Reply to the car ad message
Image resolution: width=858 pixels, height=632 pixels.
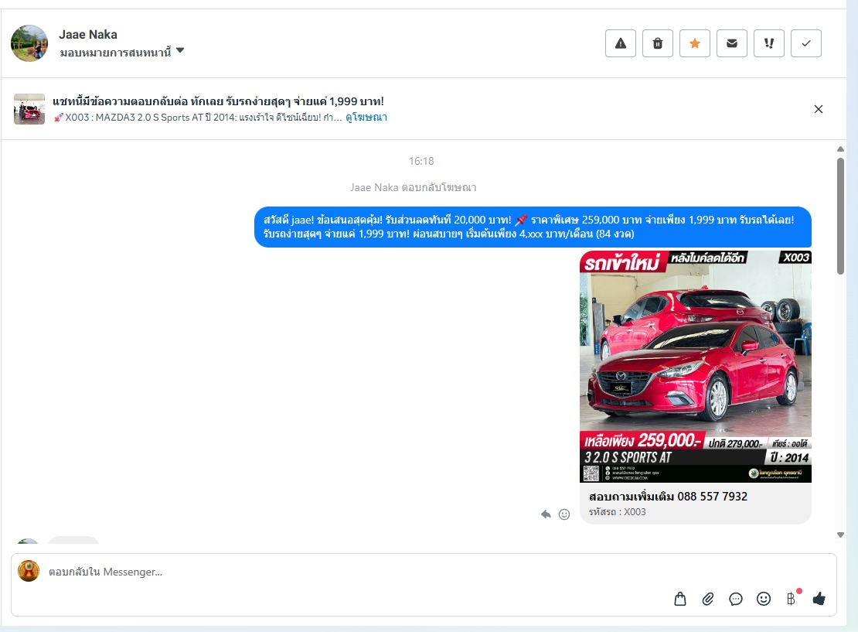point(546,514)
